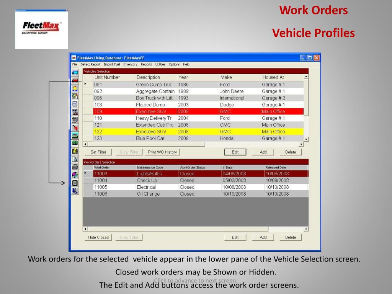
Task: Click the exit door arrow sidebar icon
Action: pyautogui.click(x=75, y=191)
